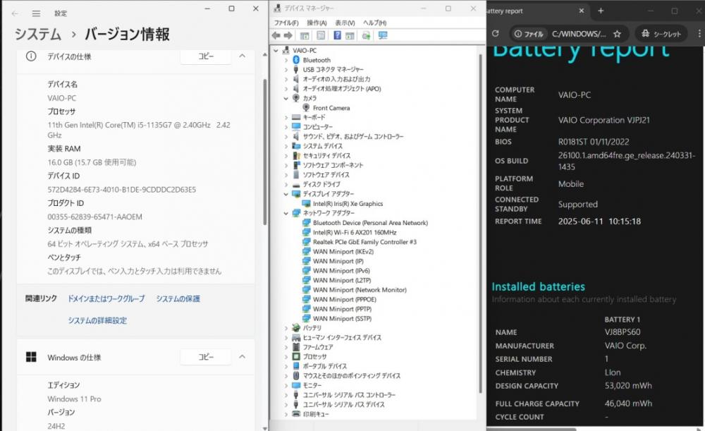The image size is (705, 431).
Task: Collapse the ネットワーク アダプター category
Action: tap(286, 213)
